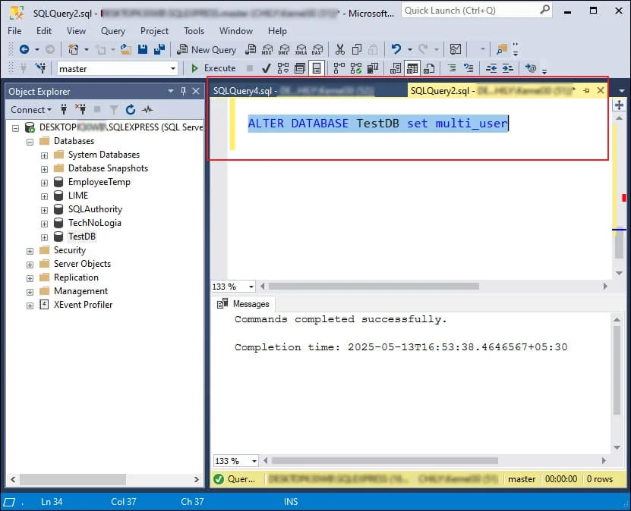Click the XMLA query icon
Viewport: 631px width, 511px height.
click(301, 49)
